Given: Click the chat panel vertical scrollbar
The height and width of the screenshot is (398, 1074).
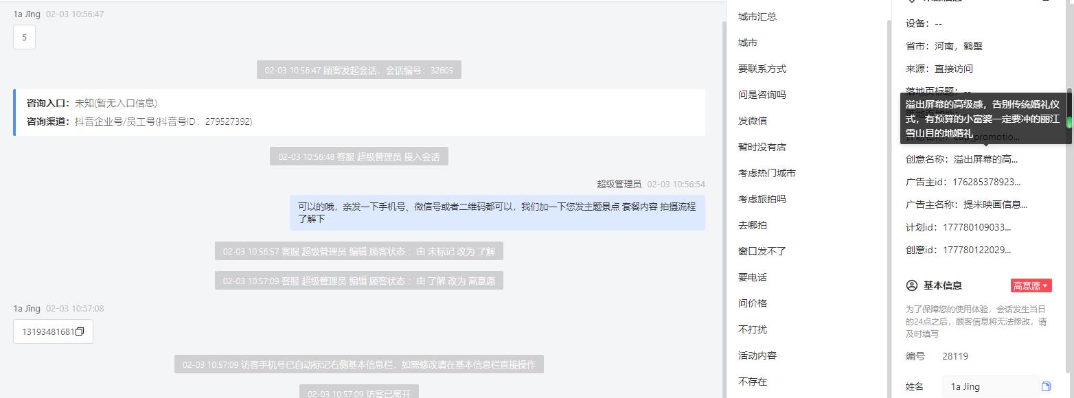Looking at the screenshot, I should [x=724, y=206].
